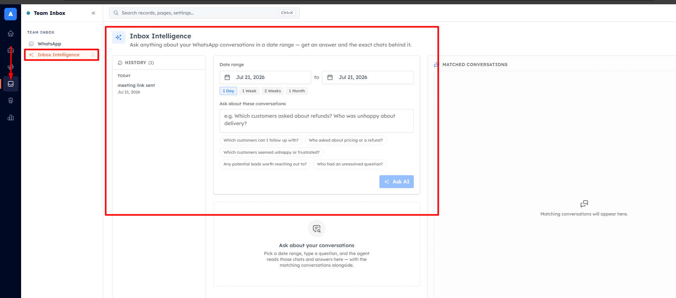
Task: Click the start date calendar icon
Action: pos(227,77)
